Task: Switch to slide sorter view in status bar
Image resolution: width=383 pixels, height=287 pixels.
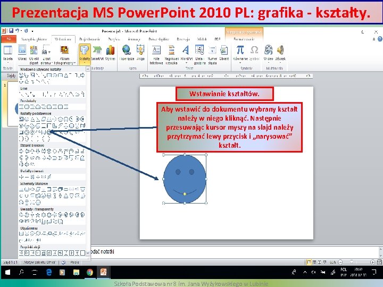Action: click(x=314, y=263)
